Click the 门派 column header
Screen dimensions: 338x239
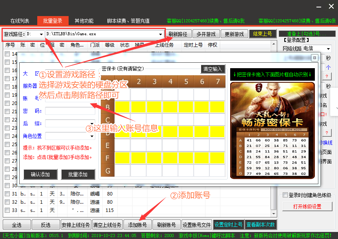click(95, 45)
